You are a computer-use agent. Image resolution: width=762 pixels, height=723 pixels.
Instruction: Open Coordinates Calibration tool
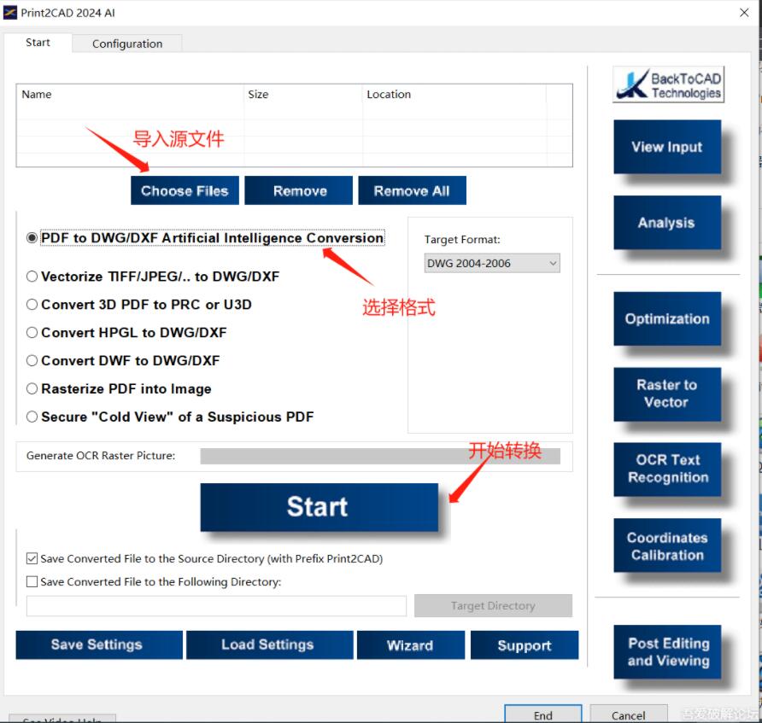point(666,546)
